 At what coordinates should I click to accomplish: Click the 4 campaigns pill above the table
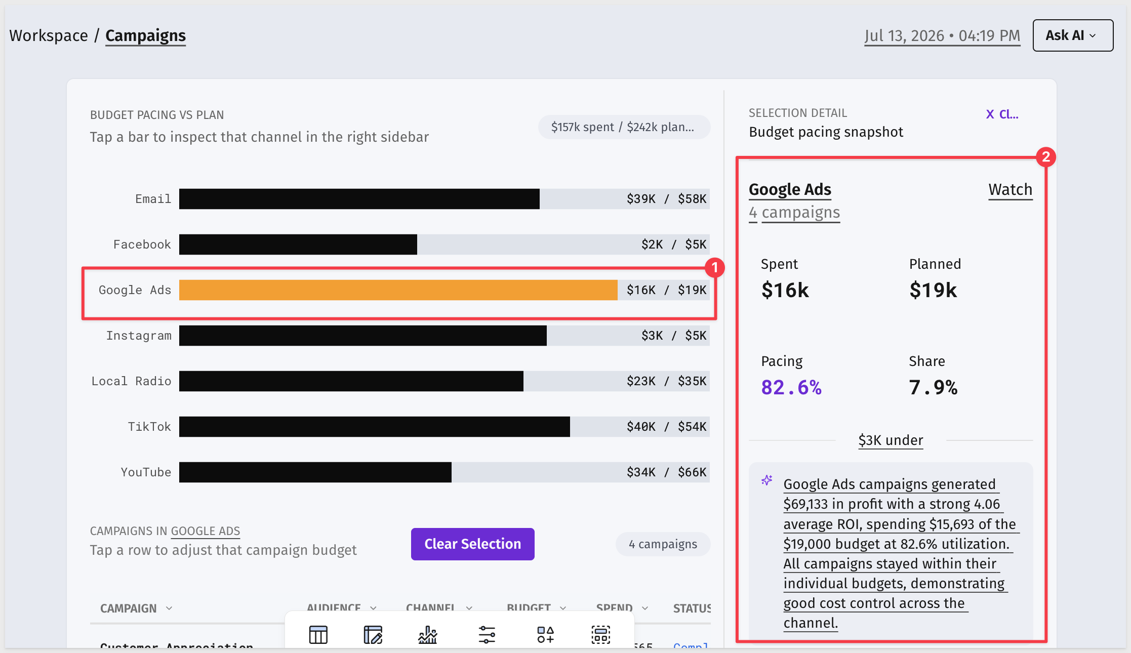tap(663, 544)
